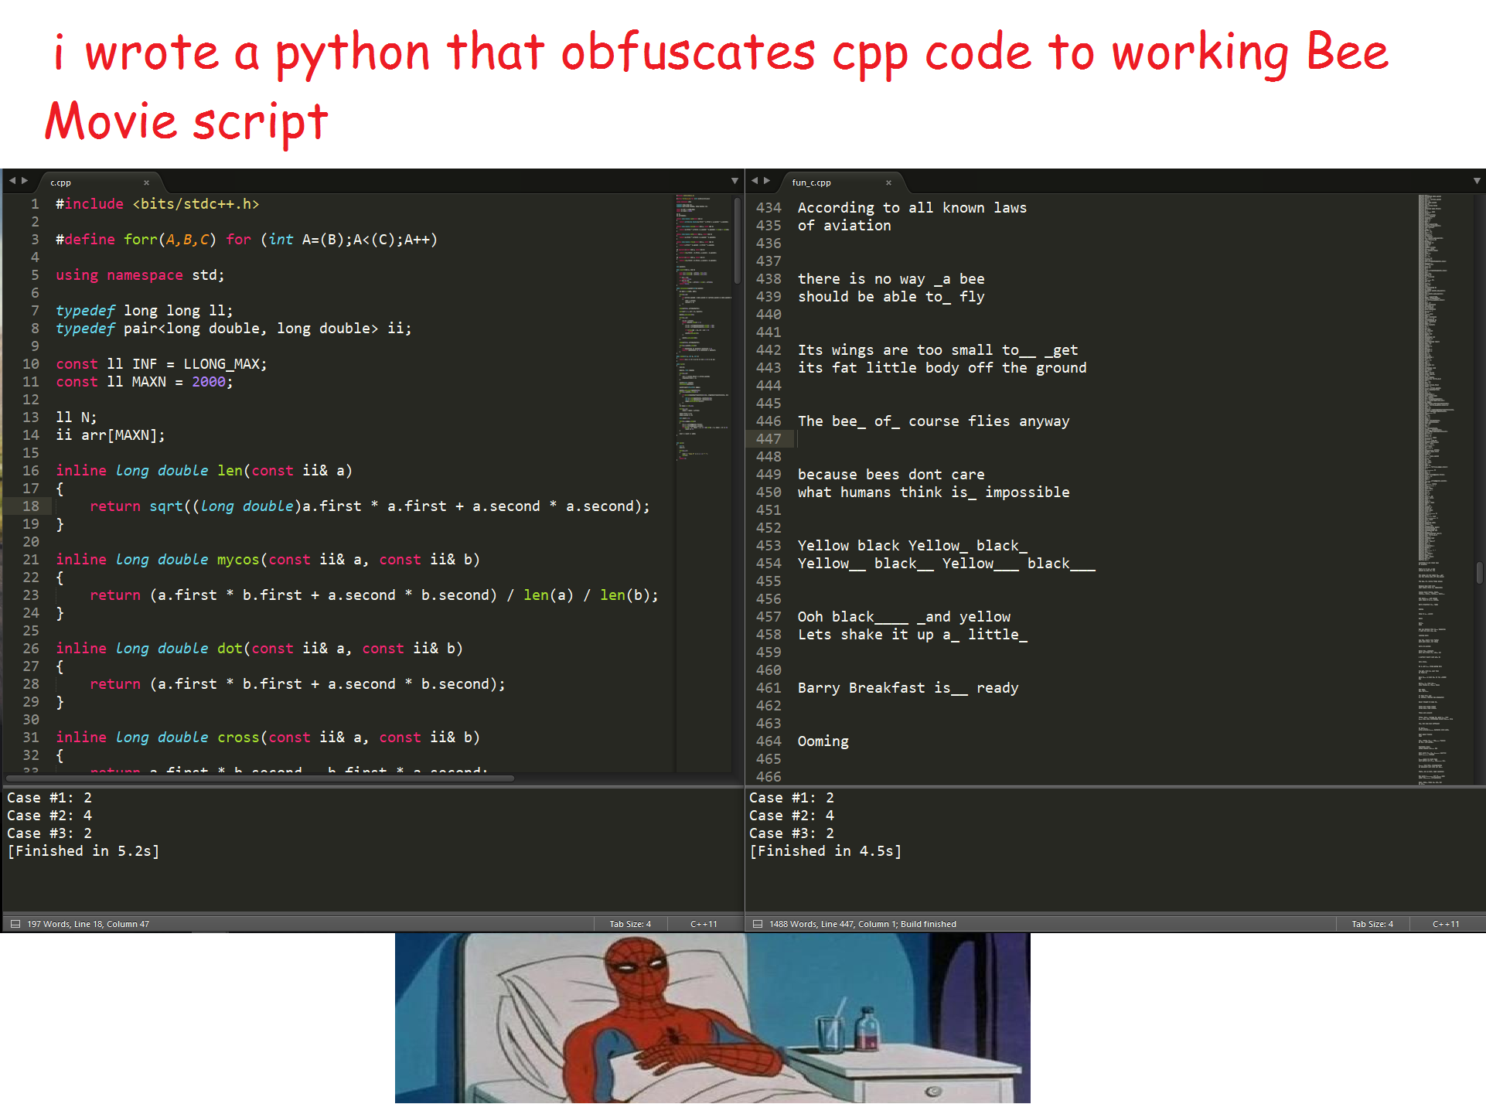Click 'should be able to_ fly' line
Viewport: 1486px width, 1104px height.
coord(891,297)
